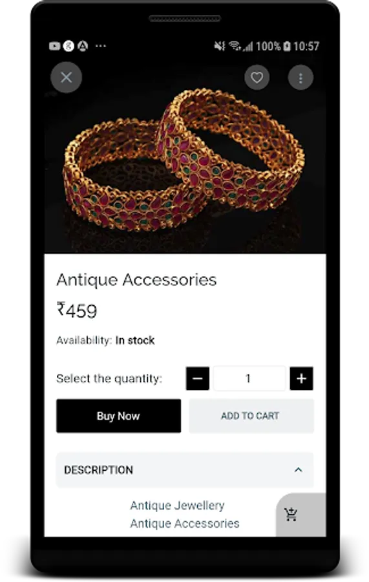Open the floating cart icon
Screen dimensions: 369x582
tap(291, 515)
